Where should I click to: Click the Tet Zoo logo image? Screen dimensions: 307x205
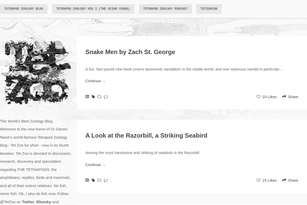click(36, 72)
